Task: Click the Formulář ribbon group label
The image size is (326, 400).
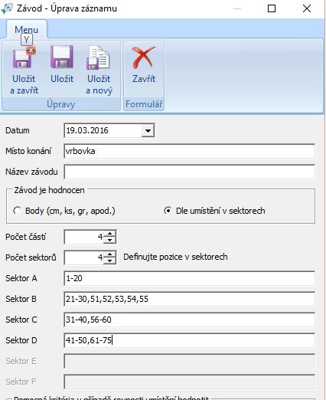Action: pos(144,104)
